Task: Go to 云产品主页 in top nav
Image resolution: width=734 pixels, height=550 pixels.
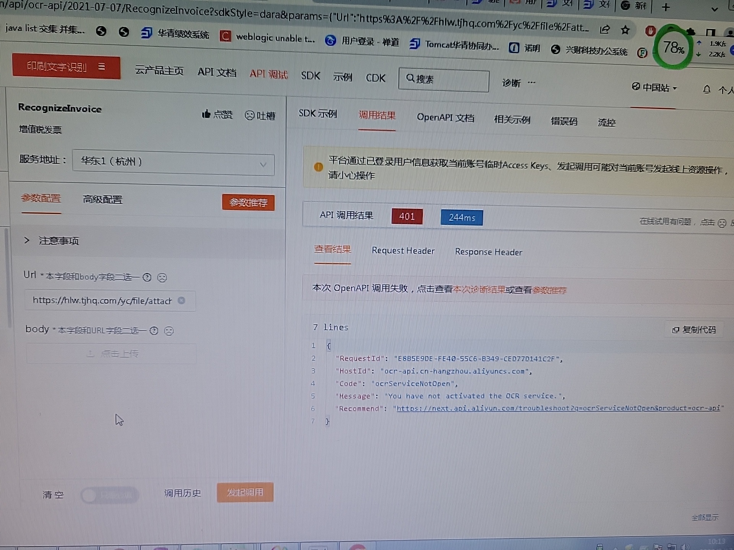Action: pos(159,71)
